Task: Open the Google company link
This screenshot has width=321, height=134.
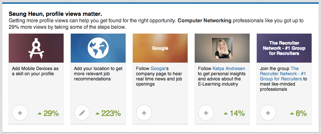Action: 158,68
